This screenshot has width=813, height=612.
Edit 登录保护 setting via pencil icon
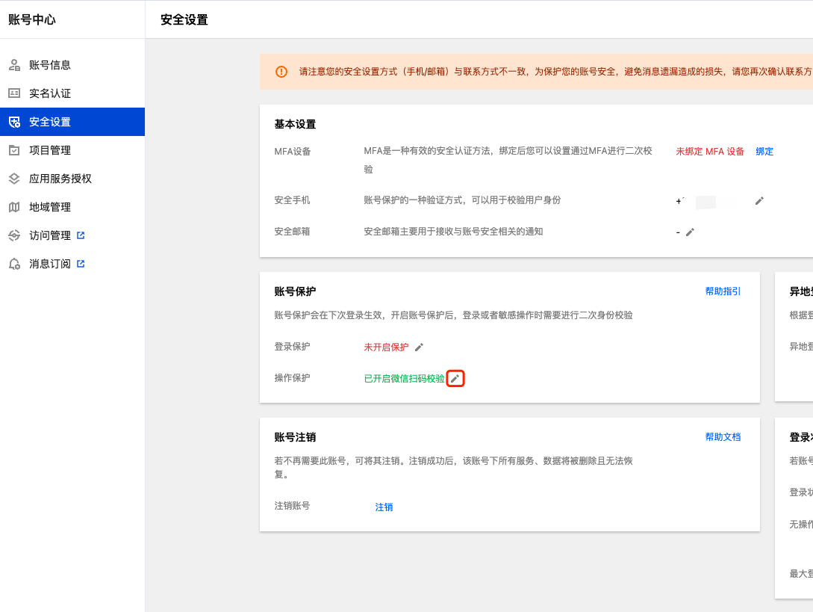pyautogui.click(x=419, y=347)
